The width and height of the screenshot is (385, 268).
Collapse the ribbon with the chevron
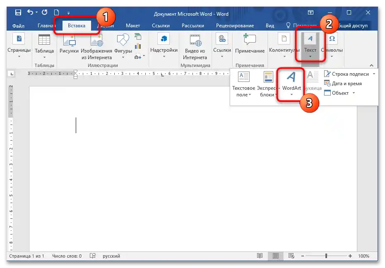[371, 65]
